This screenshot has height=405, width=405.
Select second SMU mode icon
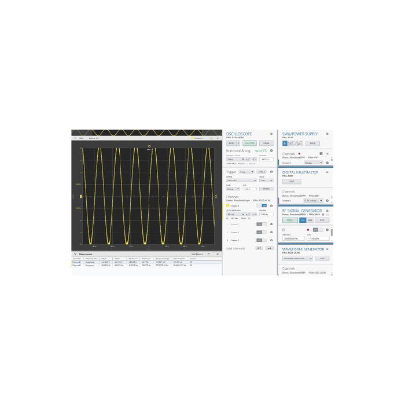coord(290,143)
